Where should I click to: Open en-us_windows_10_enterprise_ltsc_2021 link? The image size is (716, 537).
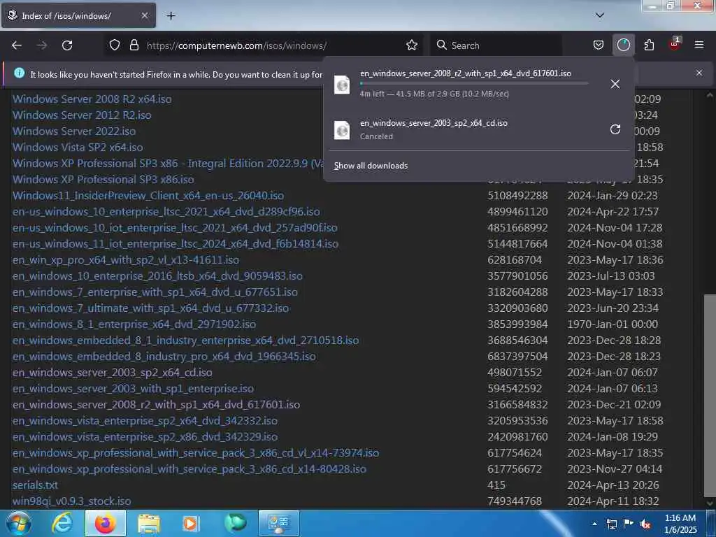(166, 211)
